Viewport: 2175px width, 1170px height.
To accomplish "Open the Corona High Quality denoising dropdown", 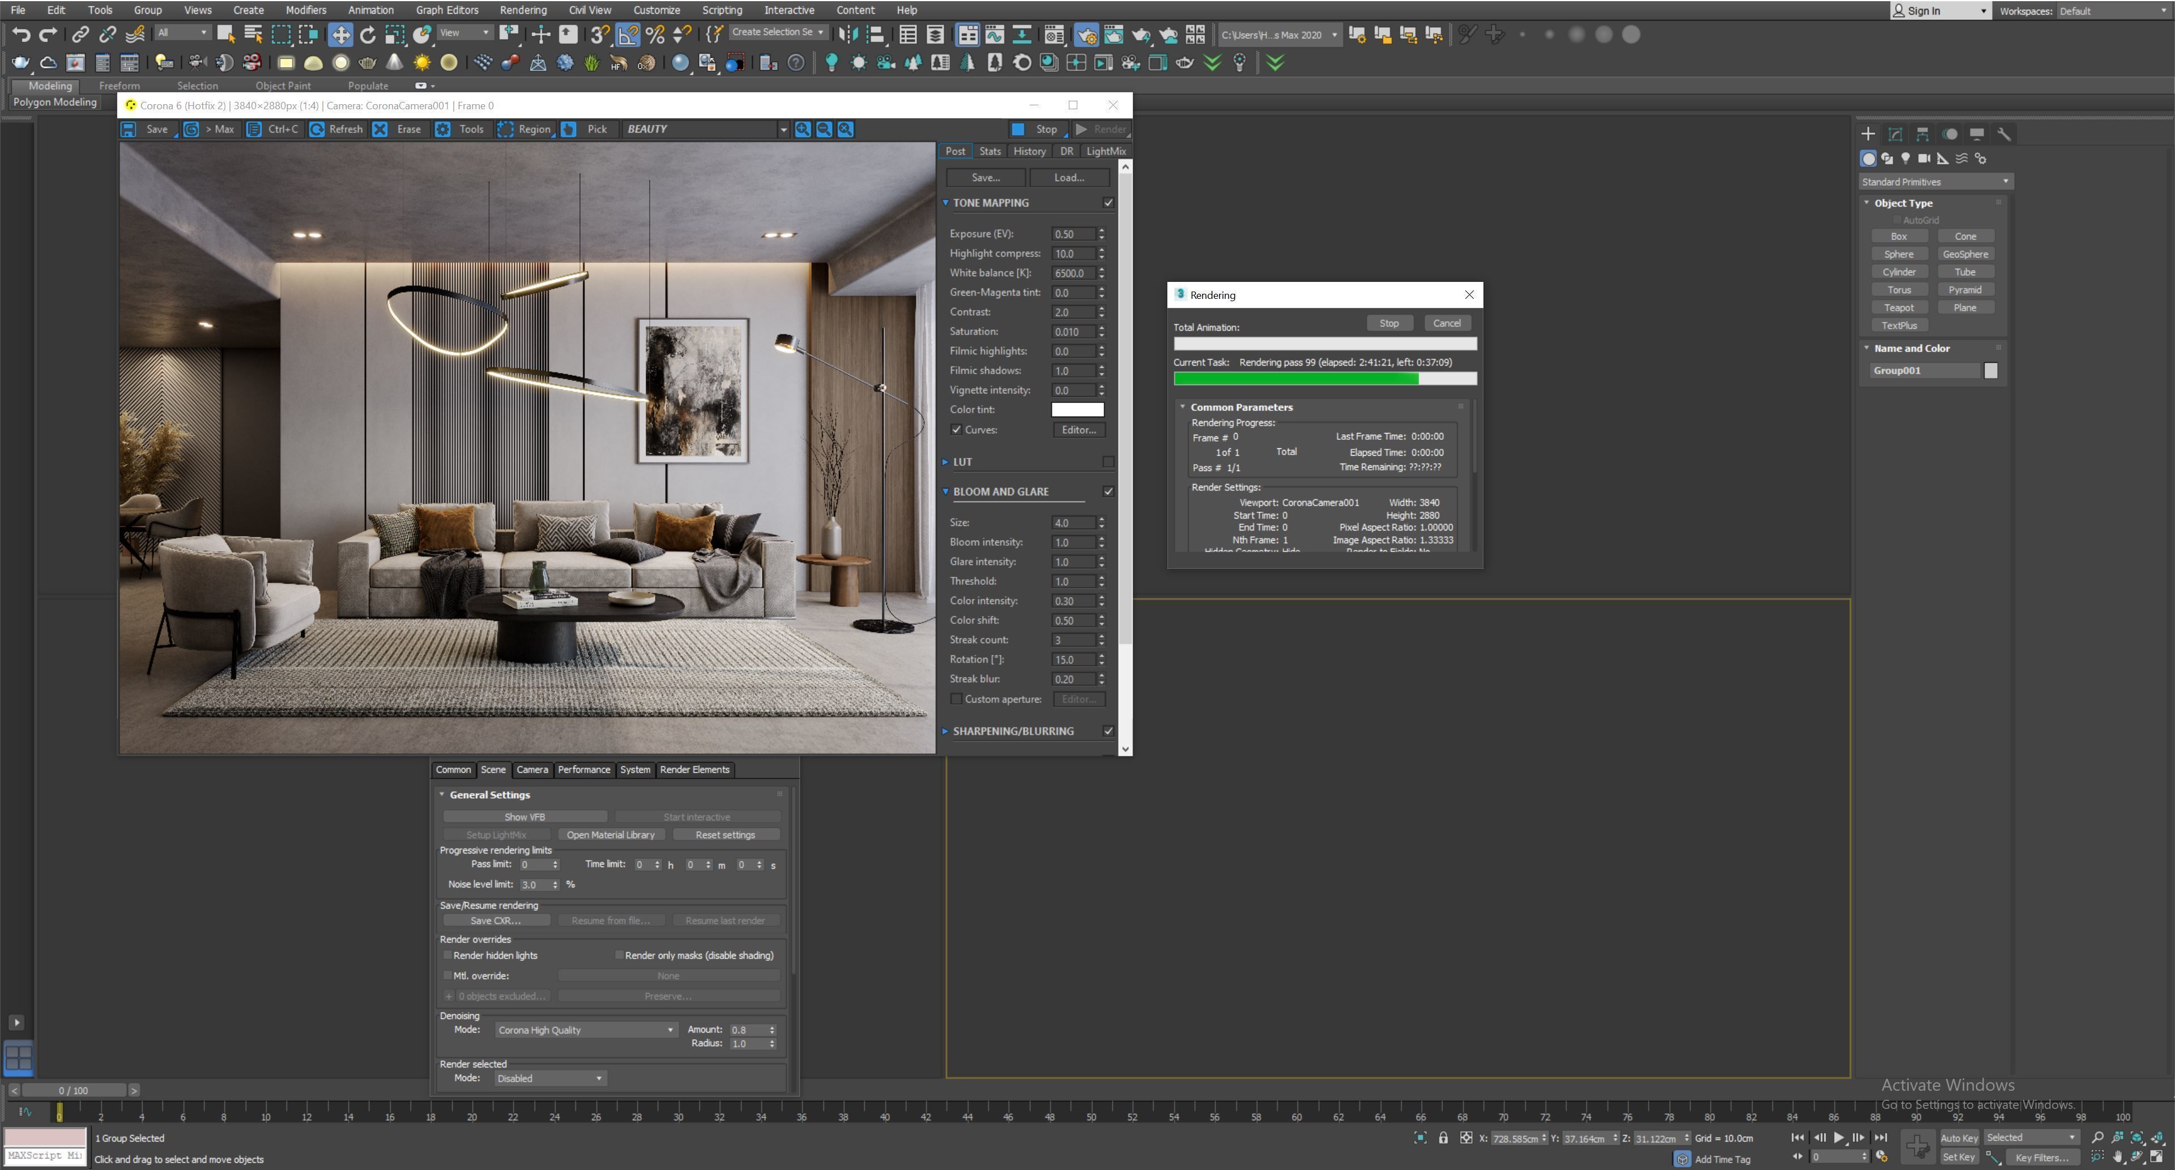I will (586, 1030).
